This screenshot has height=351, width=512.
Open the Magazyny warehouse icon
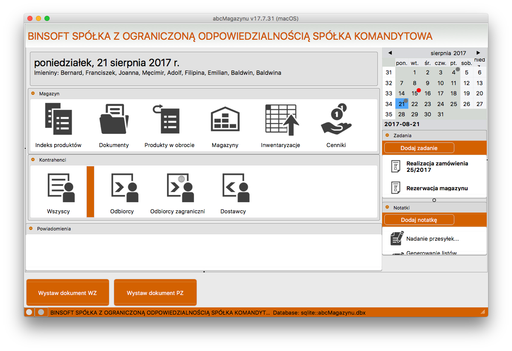[x=225, y=120]
